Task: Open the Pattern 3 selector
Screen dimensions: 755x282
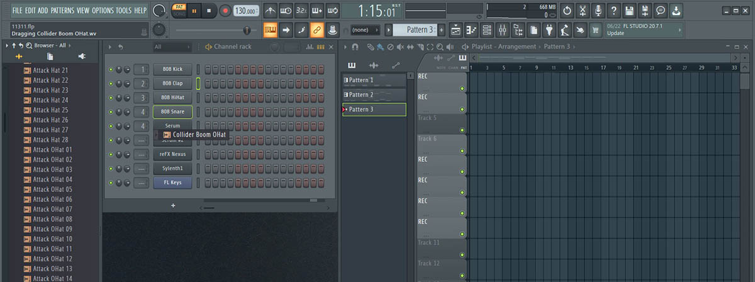Action: click(x=415, y=30)
